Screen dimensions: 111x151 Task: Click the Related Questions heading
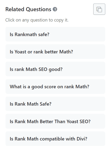(x=28, y=9)
